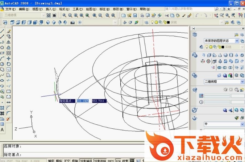Image resolution: width=245 pixels, height=162 pixels.
Task: Open the undo history dropdown arrow
Action: coord(201,15)
